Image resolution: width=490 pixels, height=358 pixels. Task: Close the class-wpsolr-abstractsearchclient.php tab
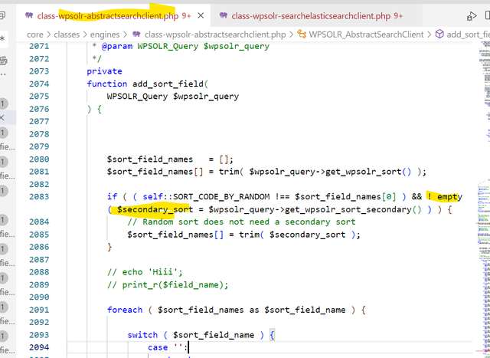pyautogui.click(x=201, y=15)
